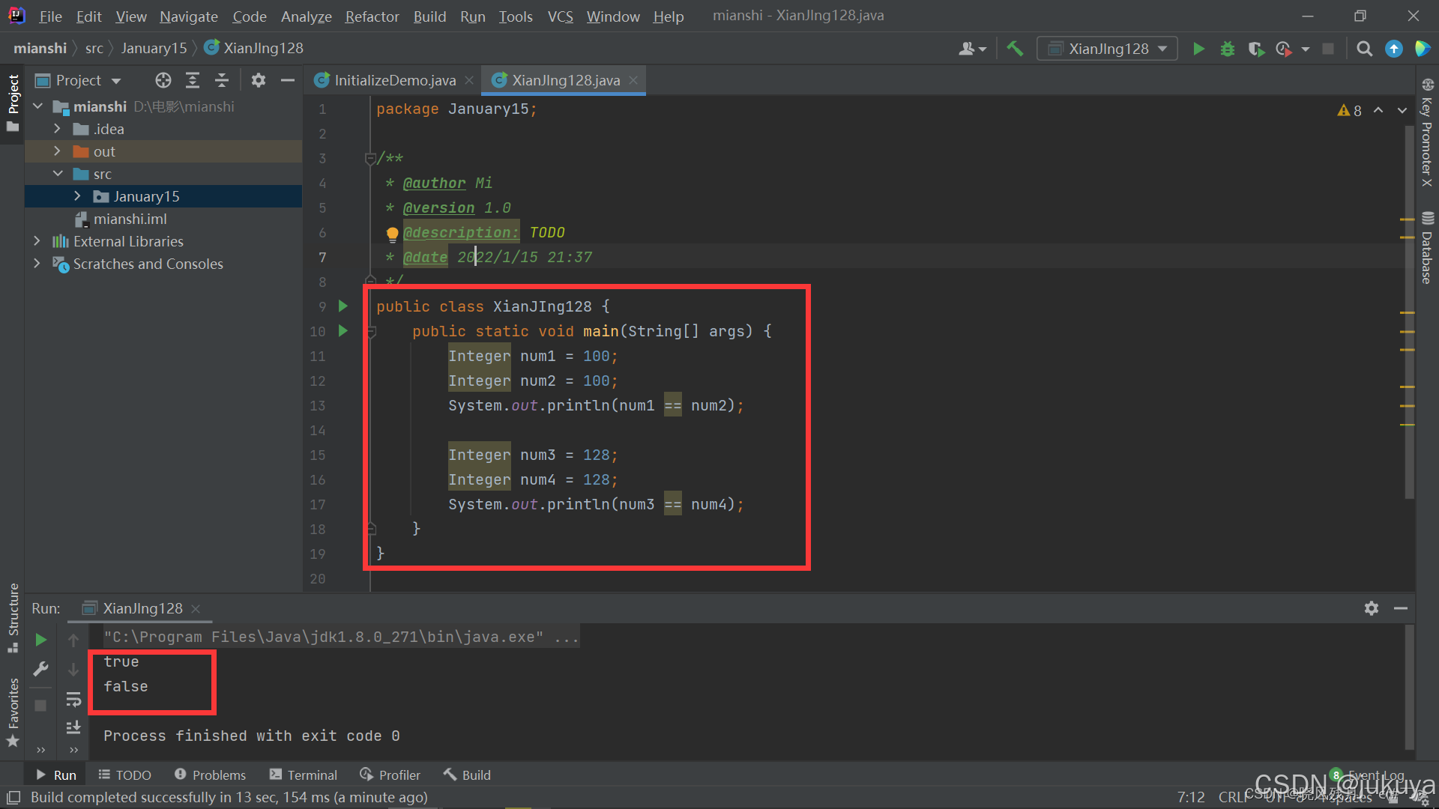Switch to InitializeDemo.java tab
The height and width of the screenshot is (809, 1439).
pyautogui.click(x=394, y=80)
